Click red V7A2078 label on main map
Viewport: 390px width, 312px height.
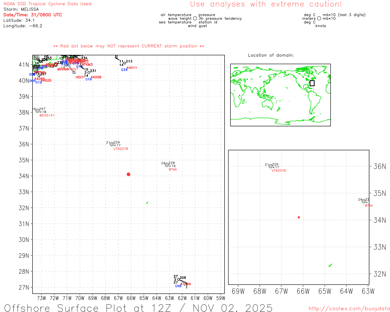point(121,149)
